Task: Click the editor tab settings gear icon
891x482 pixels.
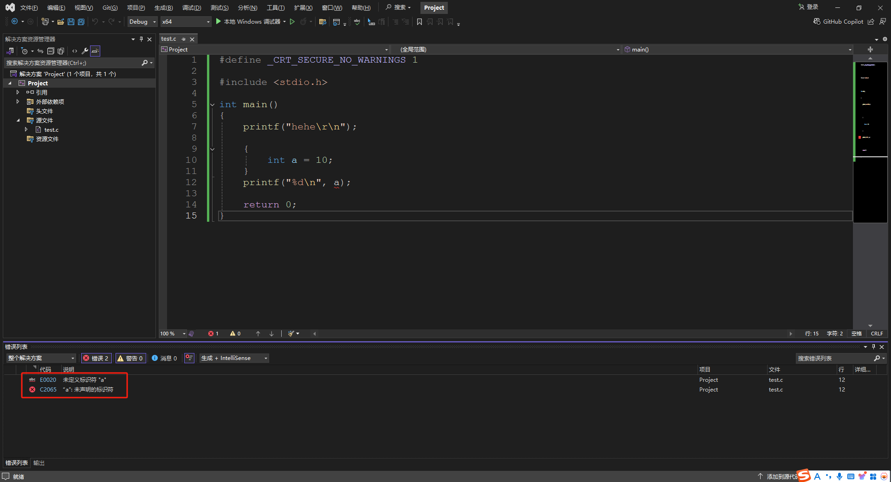Action: 885,39
